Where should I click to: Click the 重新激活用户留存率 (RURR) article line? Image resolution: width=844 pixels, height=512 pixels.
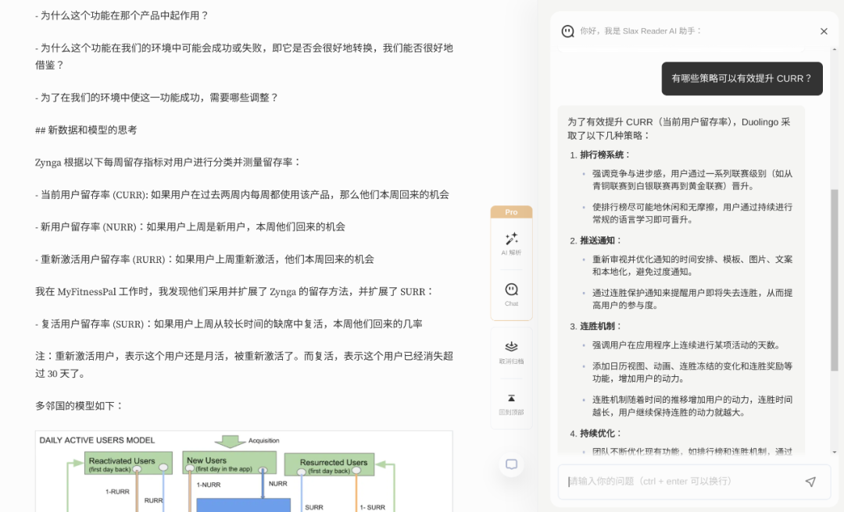coord(205,259)
